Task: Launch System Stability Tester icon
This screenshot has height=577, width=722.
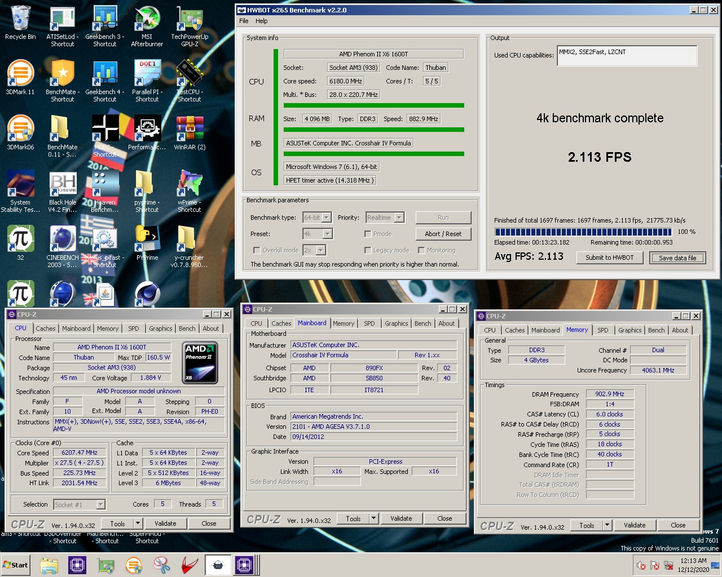Action: (20, 192)
